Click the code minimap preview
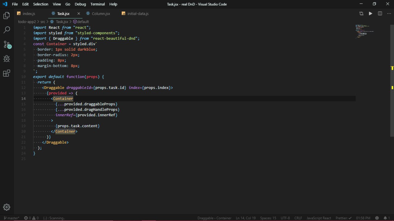The height and width of the screenshot is (221, 394). pos(364,31)
